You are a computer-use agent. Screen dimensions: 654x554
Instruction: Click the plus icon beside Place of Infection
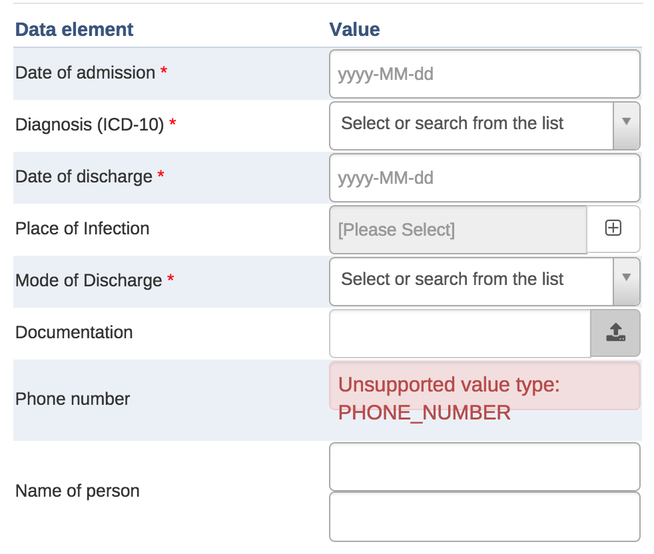(x=613, y=228)
